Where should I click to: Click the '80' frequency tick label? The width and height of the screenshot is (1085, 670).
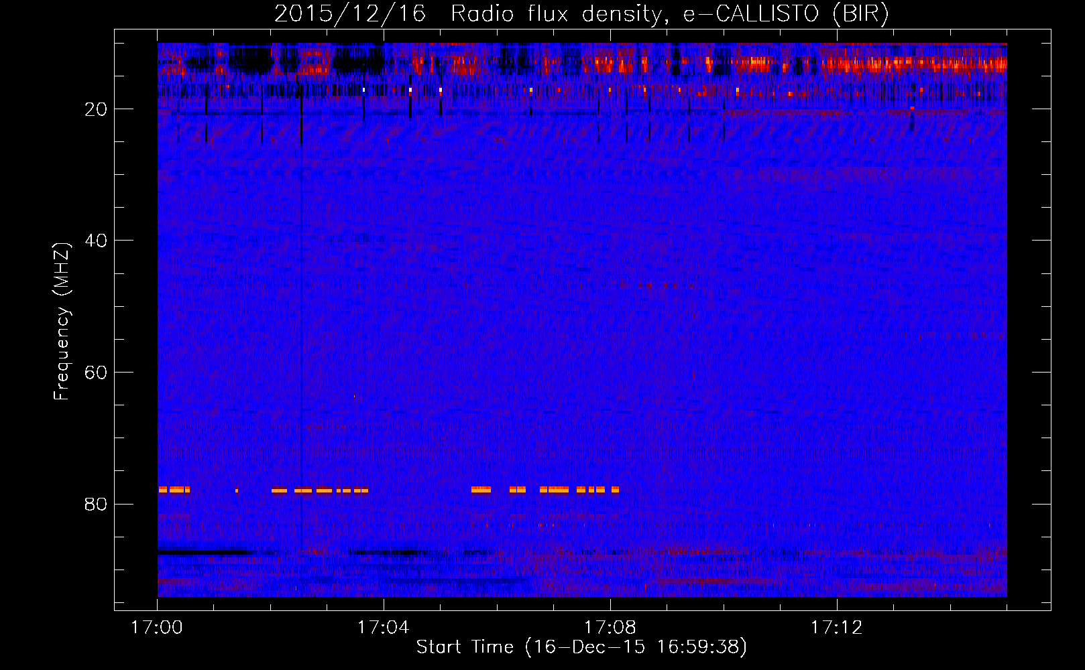tap(96, 504)
